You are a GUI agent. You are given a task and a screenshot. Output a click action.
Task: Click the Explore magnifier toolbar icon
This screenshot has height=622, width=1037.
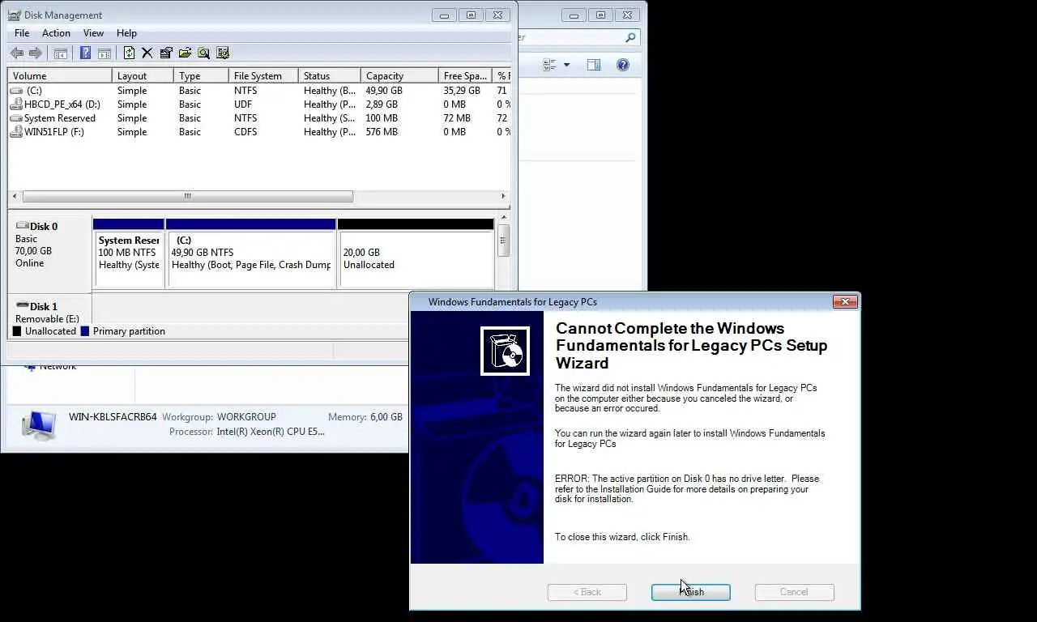(x=203, y=53)
